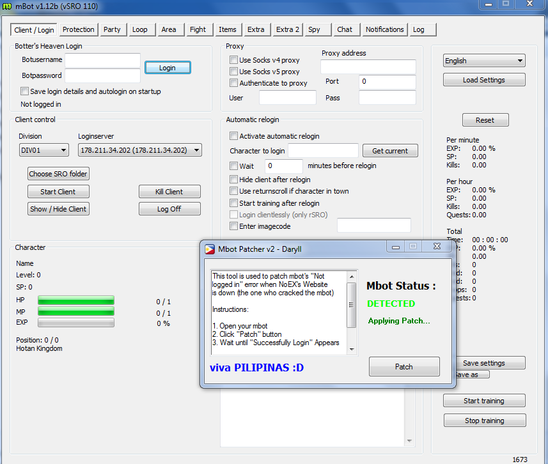
Task: Click Show / Hide Client
Action: pos(58,209)
